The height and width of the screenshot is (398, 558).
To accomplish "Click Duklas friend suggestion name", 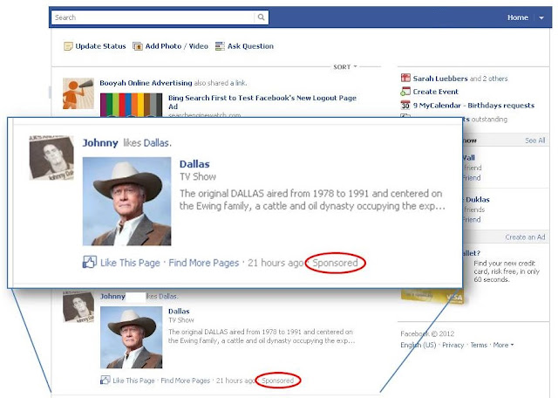I will 477,200.
